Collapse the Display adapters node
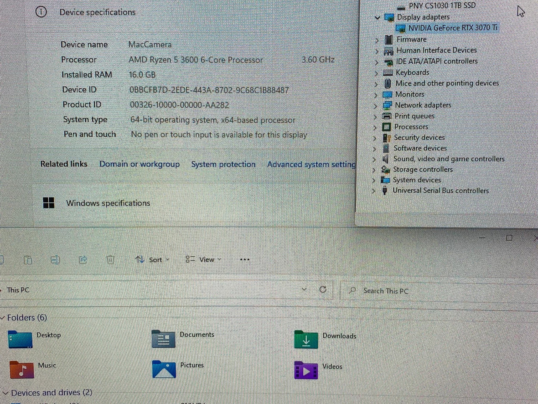The height and width of the screenshot is (404, 538). [377, 18]
